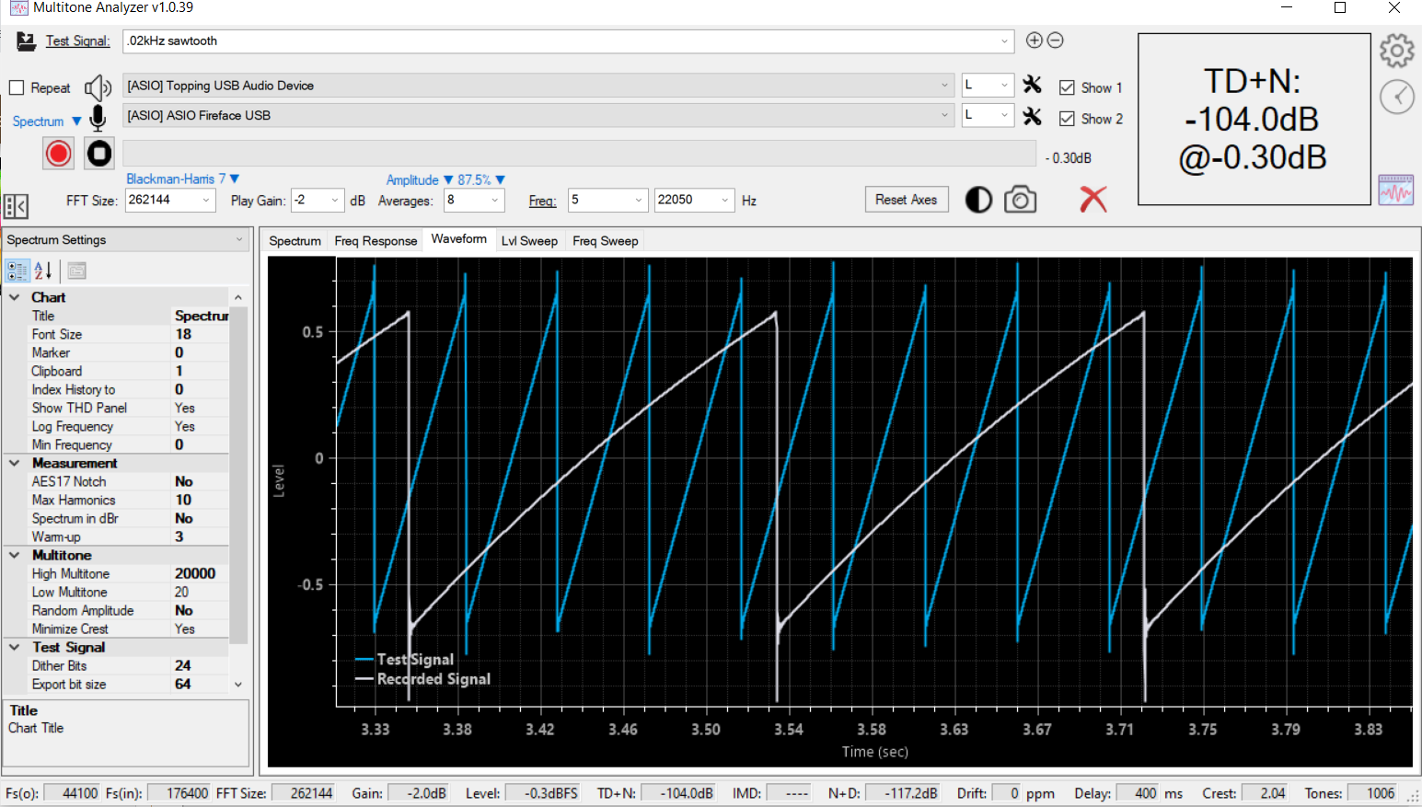Collapse the Test Signal category
Viewport: 1422px width, 807px height.
coord(15,647)
